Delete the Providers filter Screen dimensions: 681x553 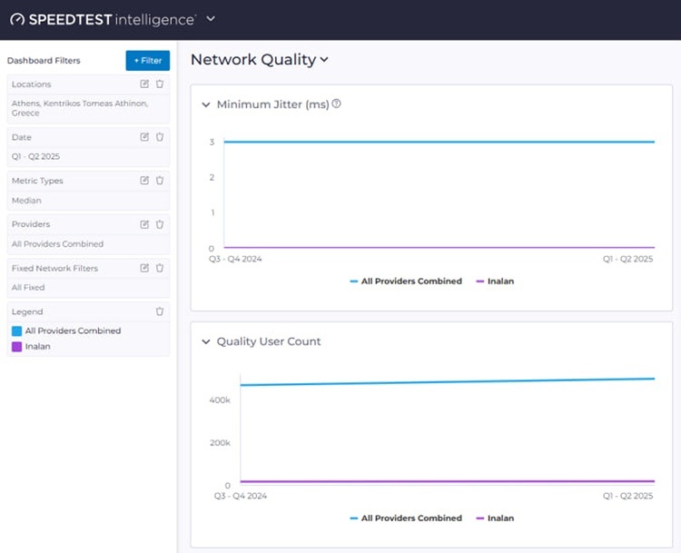click(x=160, y=224)
